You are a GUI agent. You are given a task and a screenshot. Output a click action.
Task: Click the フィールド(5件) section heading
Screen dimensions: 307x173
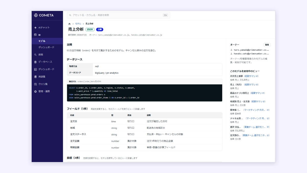[x=78, y=109]
